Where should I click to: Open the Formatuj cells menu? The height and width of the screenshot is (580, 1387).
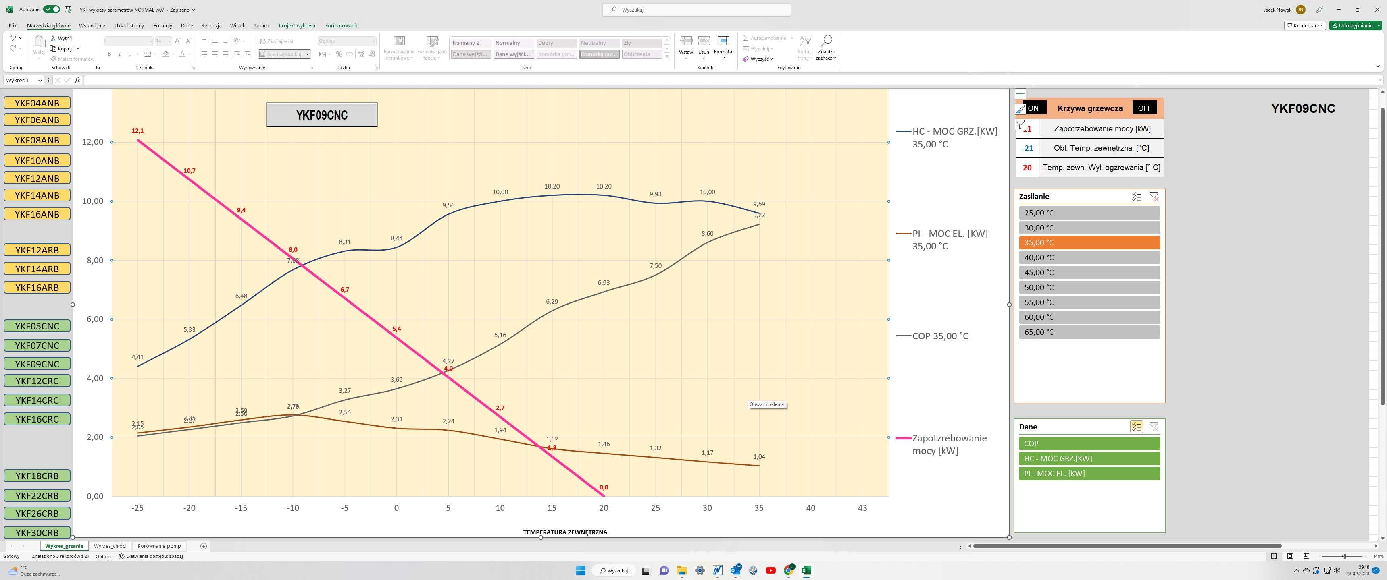tap(724, 48)
